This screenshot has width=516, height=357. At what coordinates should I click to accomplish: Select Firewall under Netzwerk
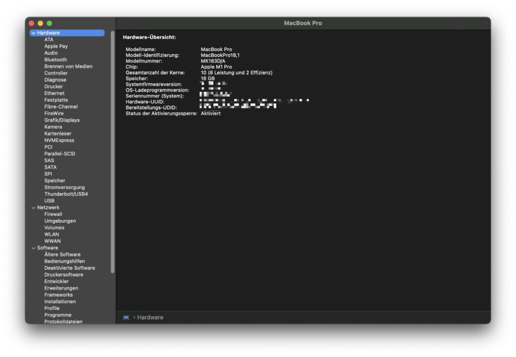(x=53, y=214)
